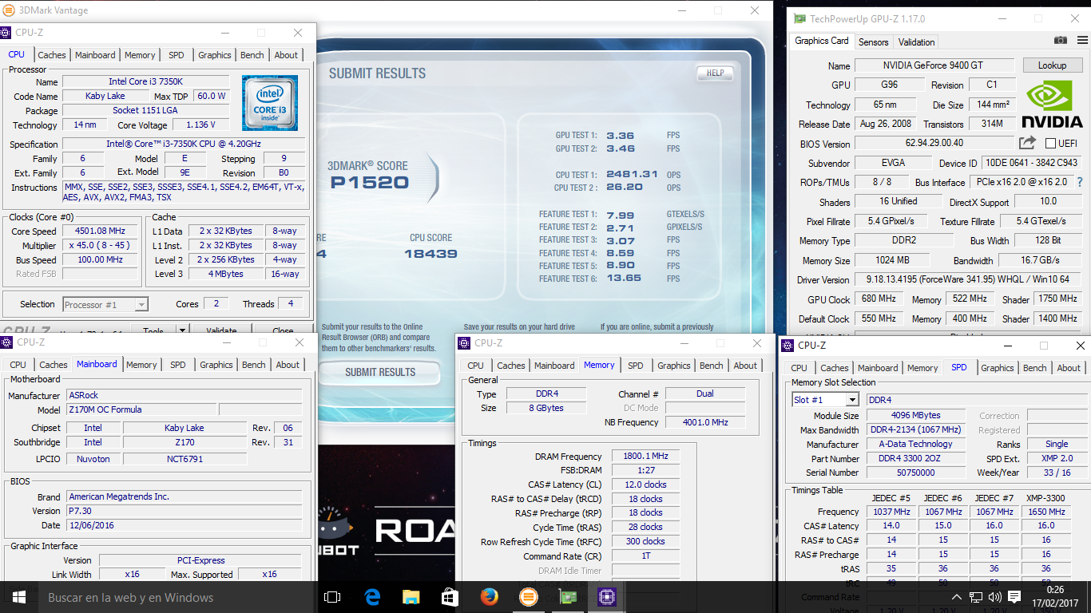Click the Intel Core i3 7350K name field
This screenshot has width=1091, height=613.
(x=145, y=82)
